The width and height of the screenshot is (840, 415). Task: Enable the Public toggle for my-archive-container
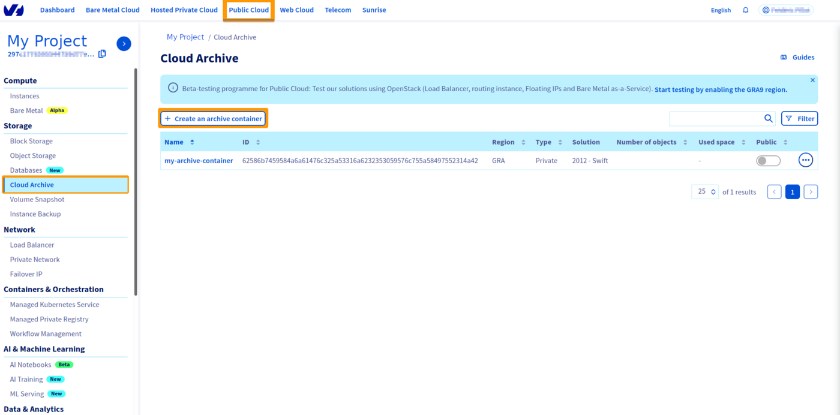pyautogui.click(x=768, y=160)
